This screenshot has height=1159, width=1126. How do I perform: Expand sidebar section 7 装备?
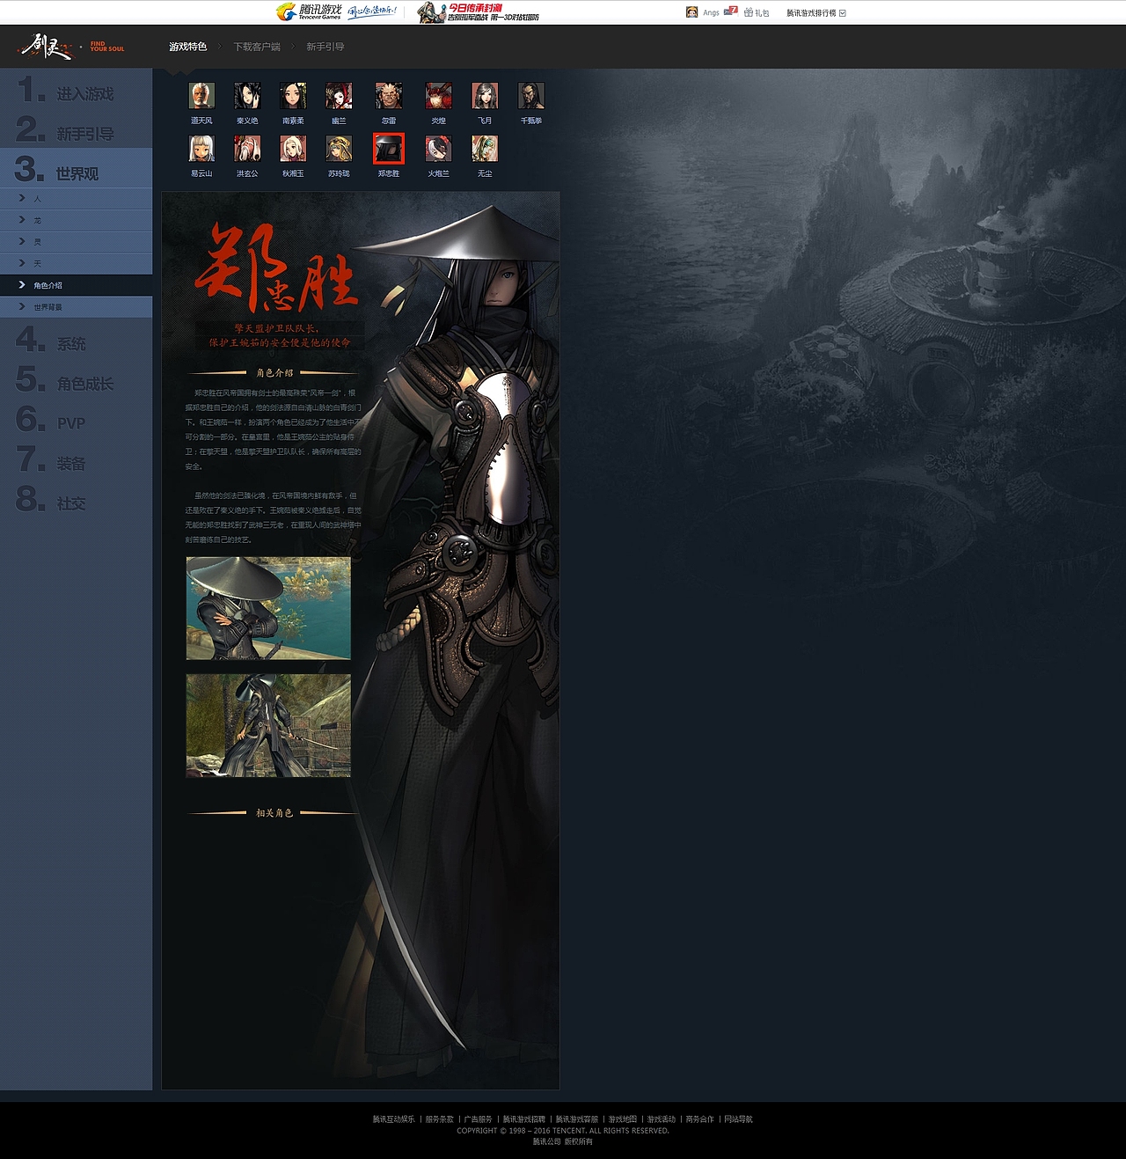click(x=76, y=460)
